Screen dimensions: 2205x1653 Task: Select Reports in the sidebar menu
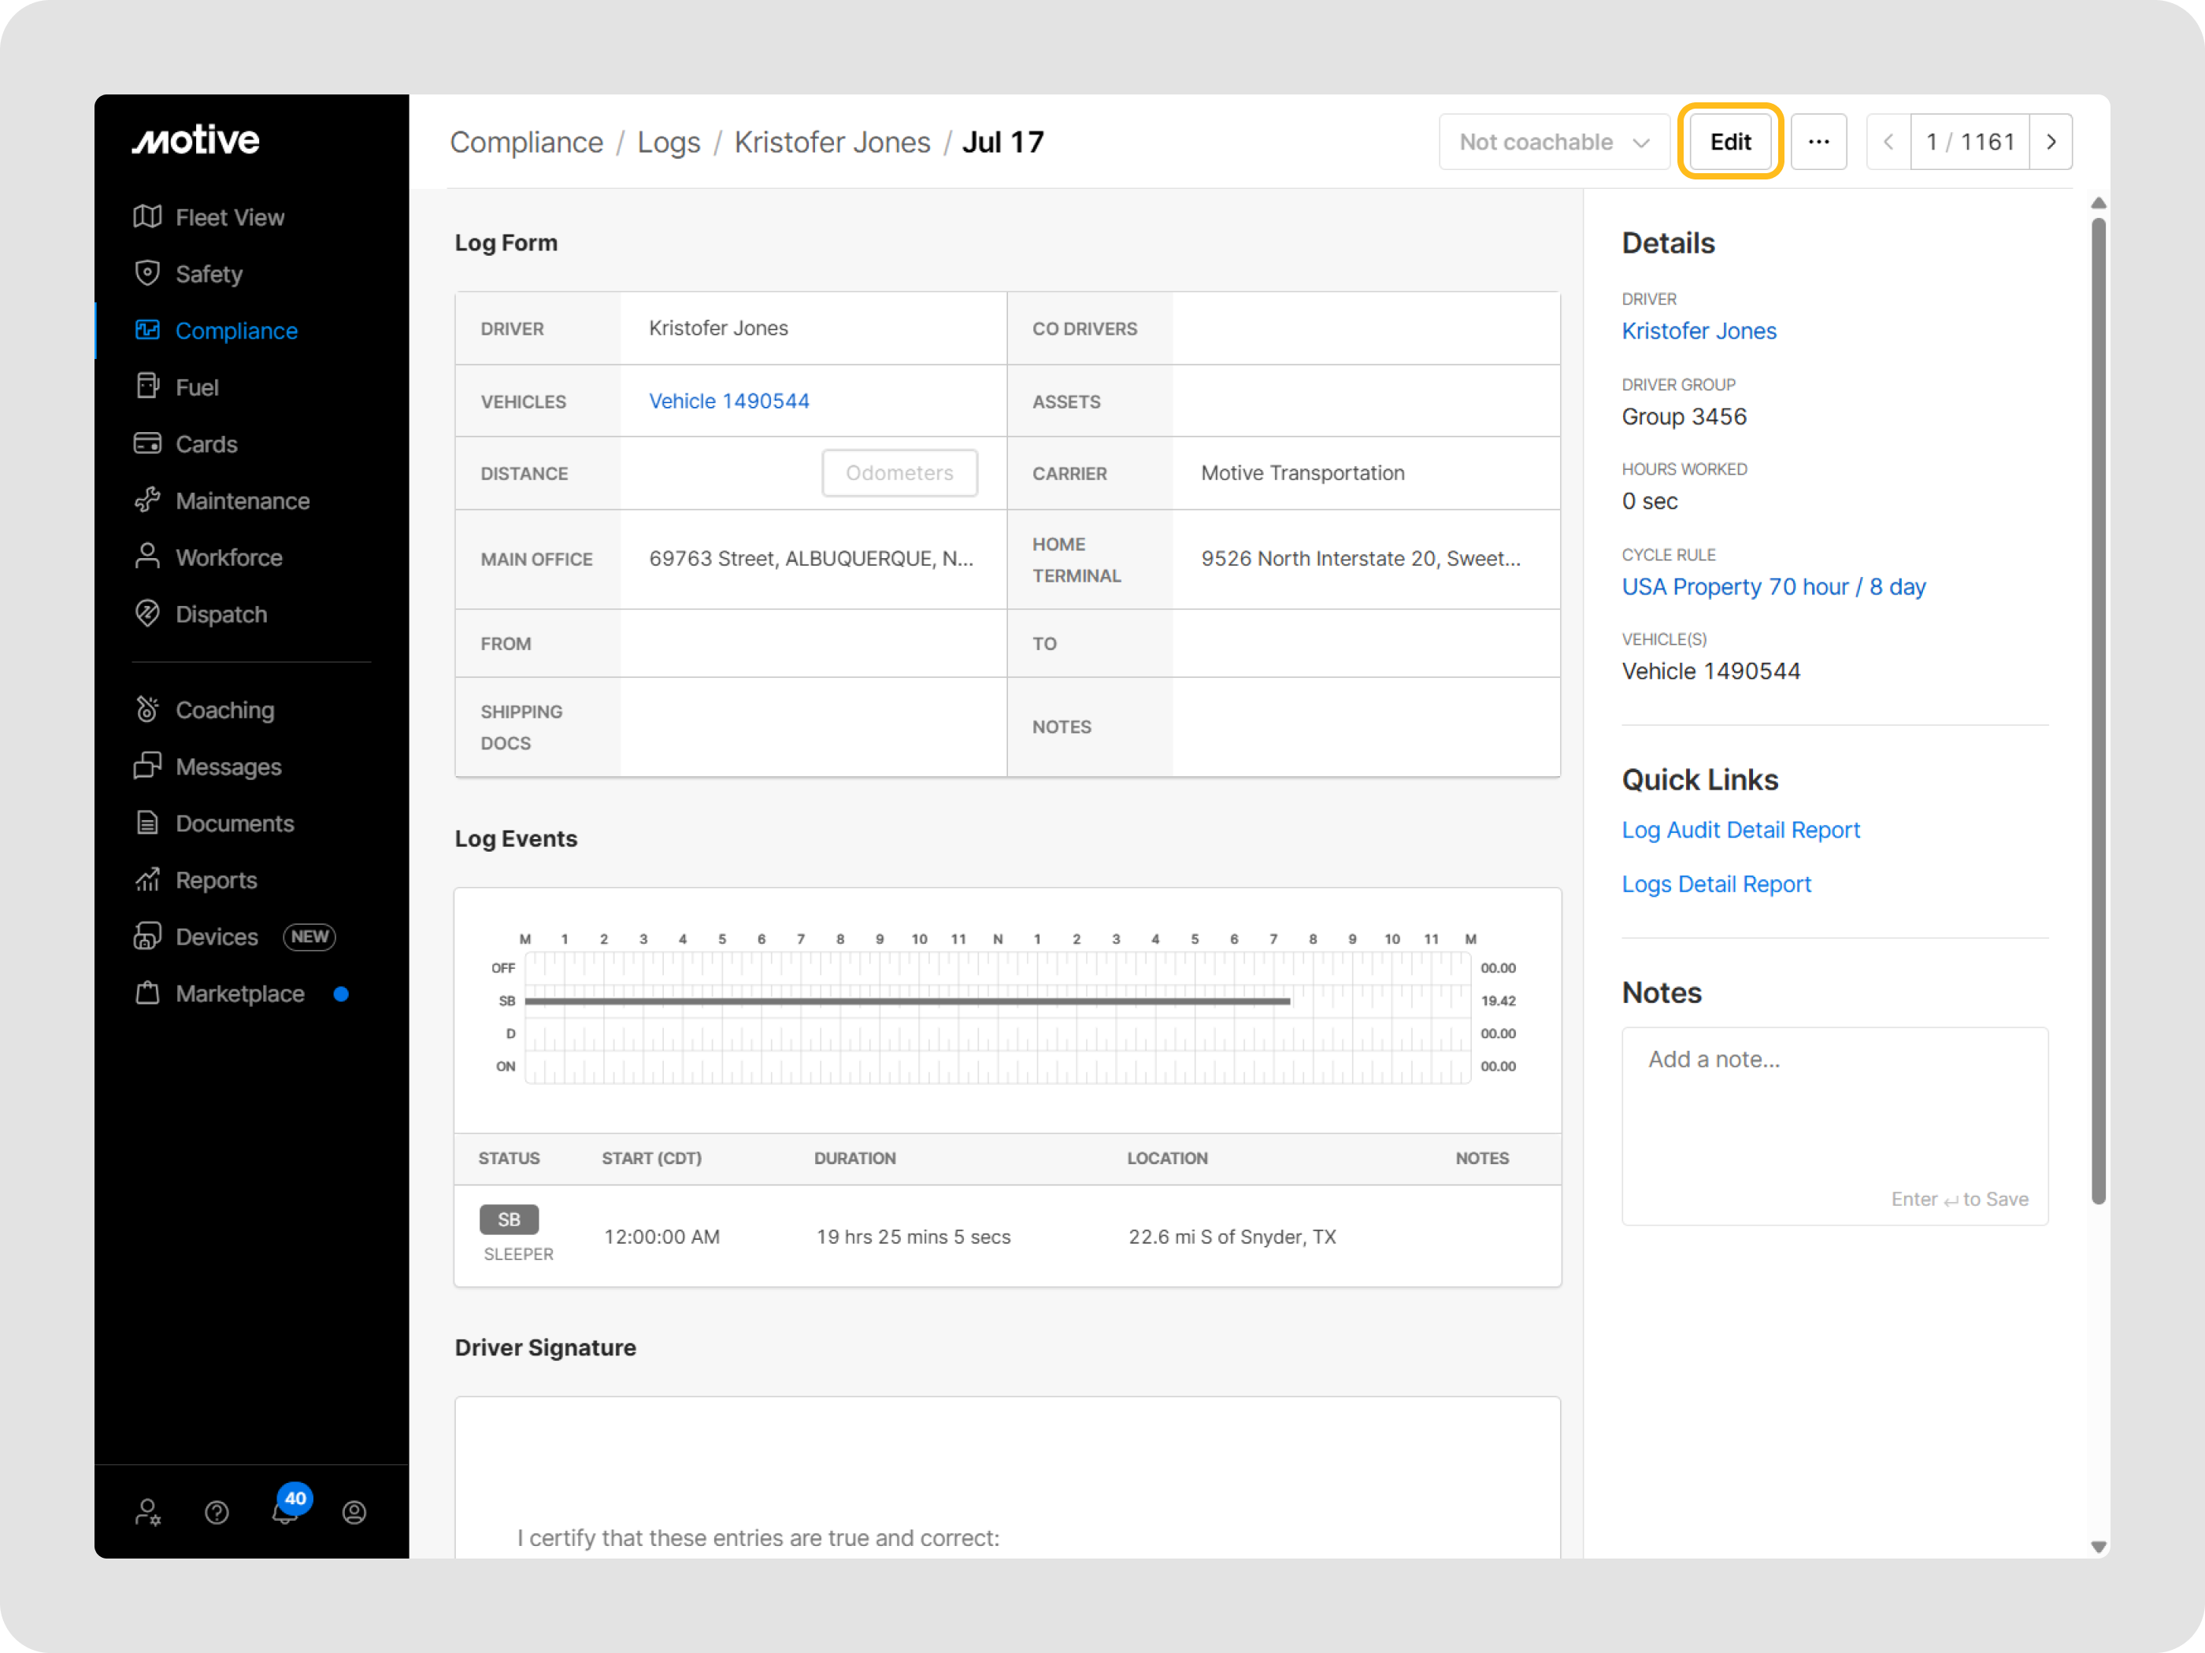[x=217, y=880]
